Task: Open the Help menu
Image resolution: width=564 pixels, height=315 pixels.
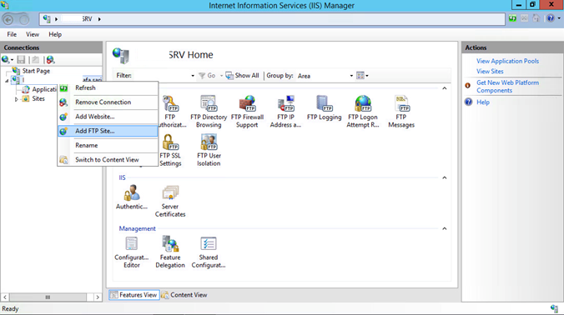Action: tap(55, 34)
